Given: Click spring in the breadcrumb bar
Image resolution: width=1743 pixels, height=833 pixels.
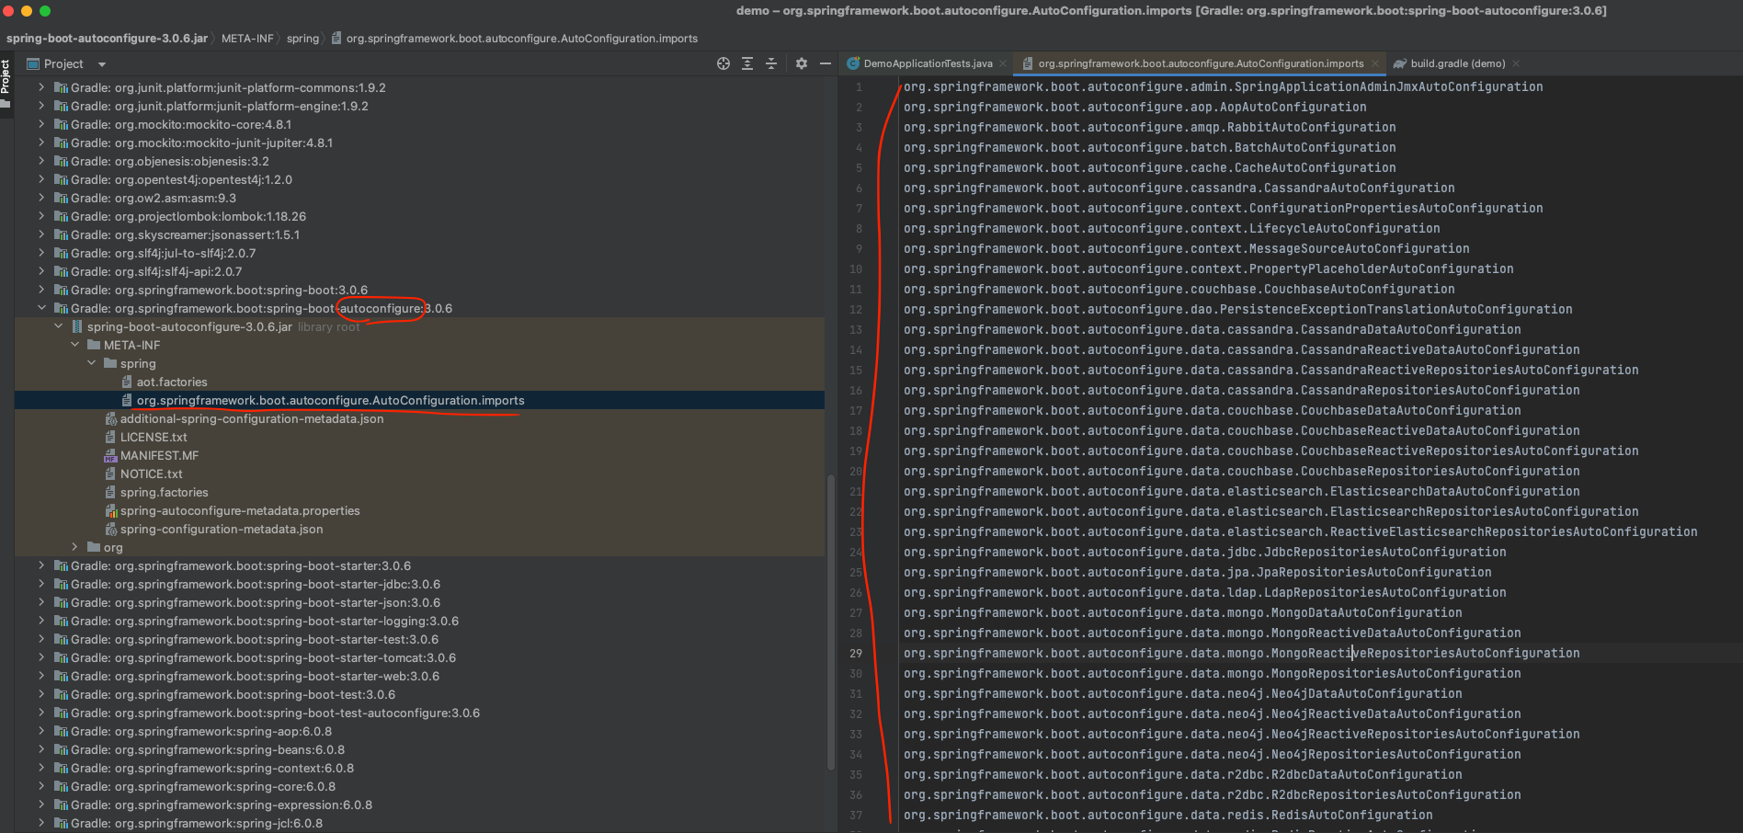Looking at the screenshot, I should pos(302,39).
